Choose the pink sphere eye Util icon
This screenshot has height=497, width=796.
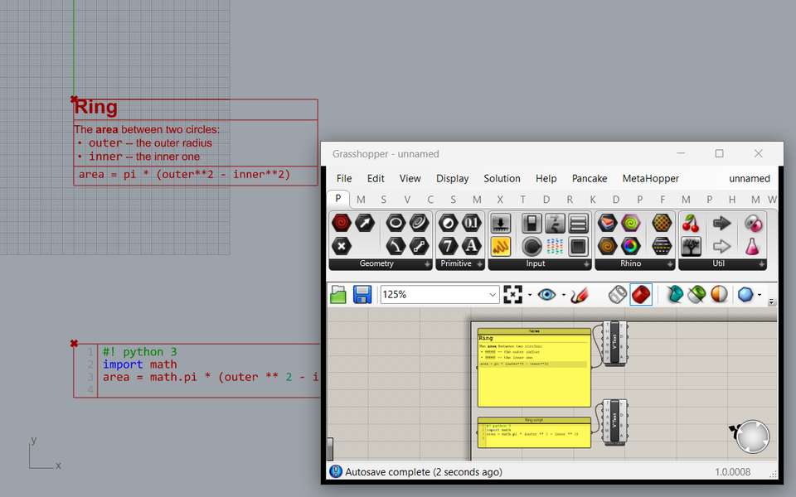(753, 223)
